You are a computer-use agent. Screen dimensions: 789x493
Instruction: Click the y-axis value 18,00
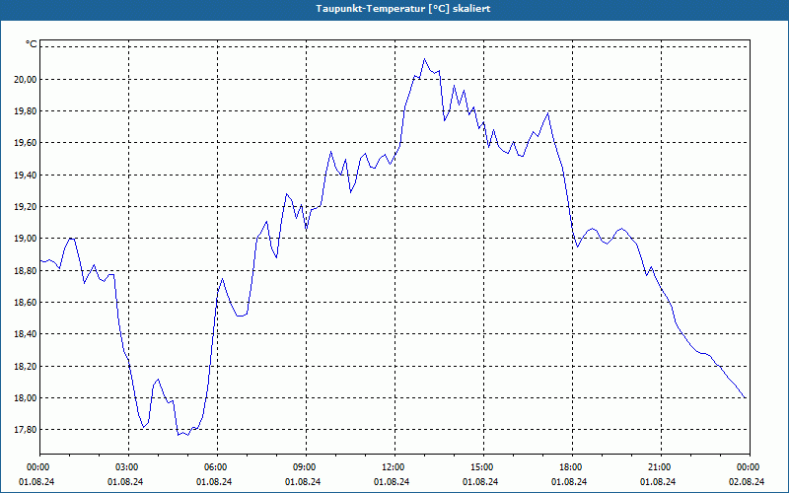point(25,398)
